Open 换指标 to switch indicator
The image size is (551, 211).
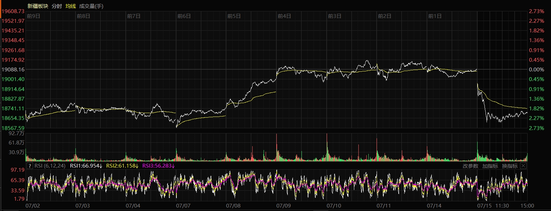point(510,166)
